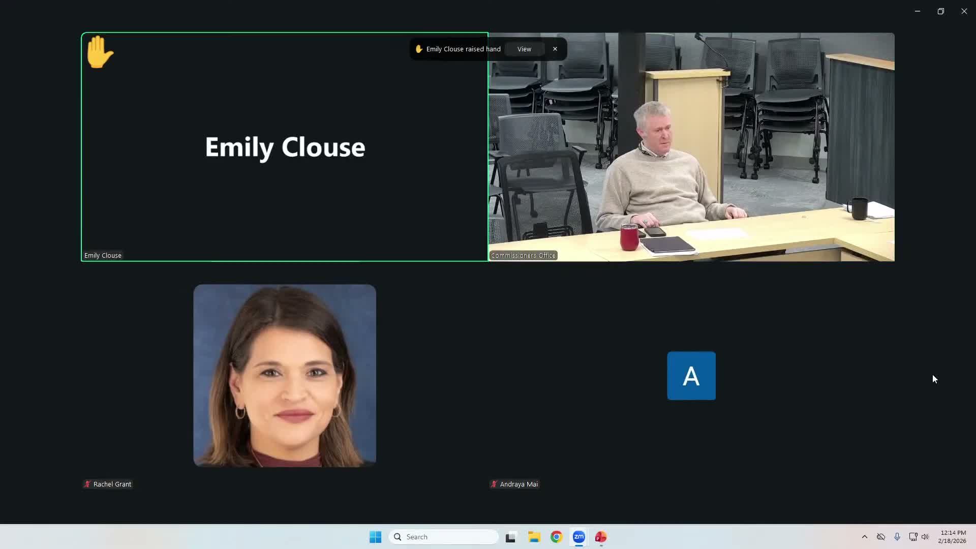Open the Task View taskbar icon
This screenshot has height=549, width=976.
click(x=510, y=537)
